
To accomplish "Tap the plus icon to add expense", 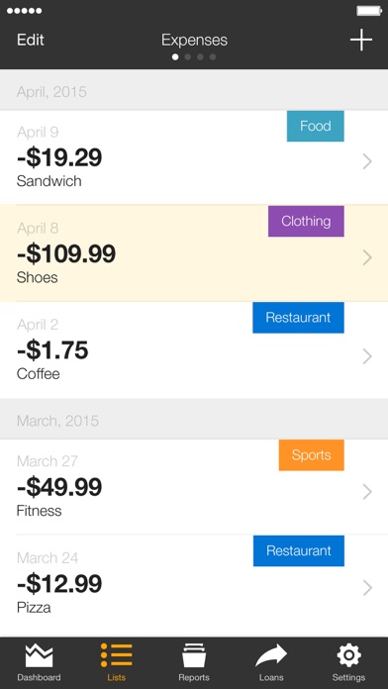I will point(360,40).
